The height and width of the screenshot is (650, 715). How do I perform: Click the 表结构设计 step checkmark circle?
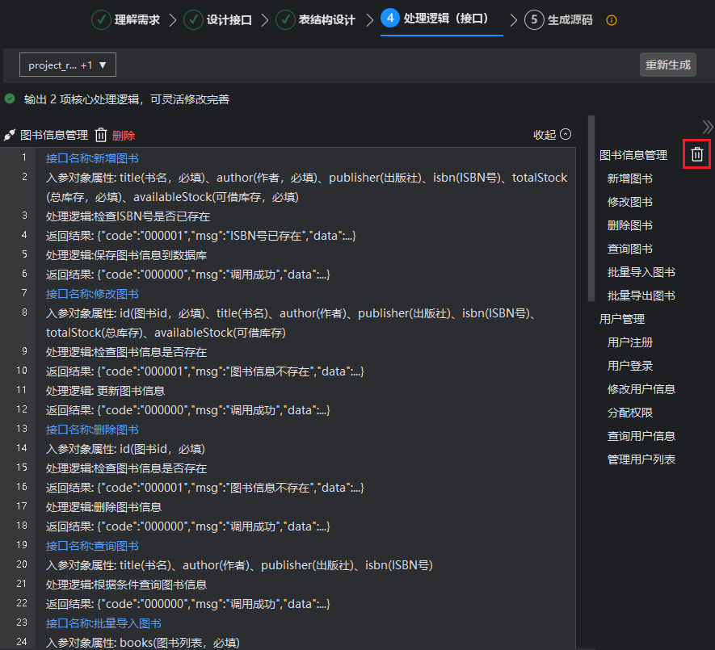click(285, 19)
